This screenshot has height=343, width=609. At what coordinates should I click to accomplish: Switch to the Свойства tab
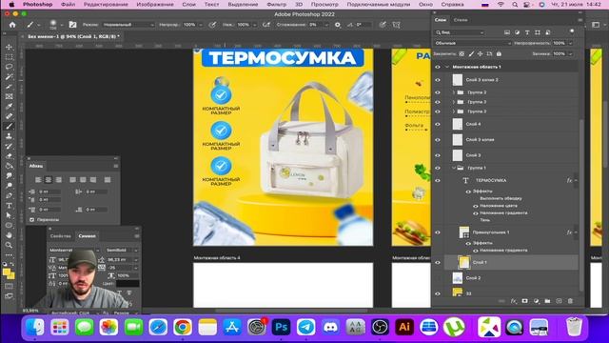pyautogui.click(x=61, y=236)
